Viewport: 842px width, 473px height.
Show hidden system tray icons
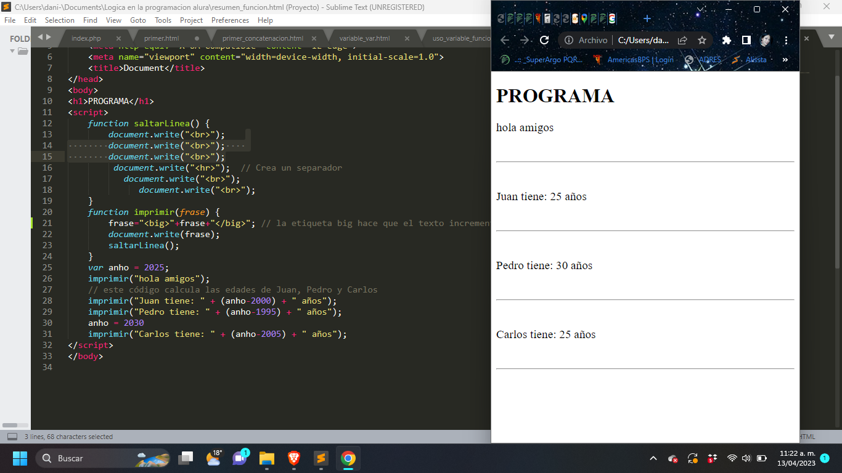pos(653,458)
